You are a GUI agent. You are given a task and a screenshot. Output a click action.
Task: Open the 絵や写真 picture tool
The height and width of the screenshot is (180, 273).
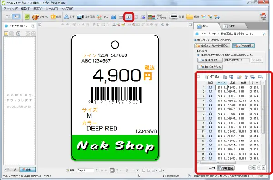tap(86, 17)
